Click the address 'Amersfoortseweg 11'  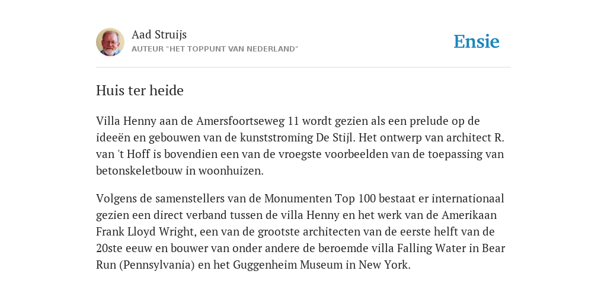tap(248, 121)
